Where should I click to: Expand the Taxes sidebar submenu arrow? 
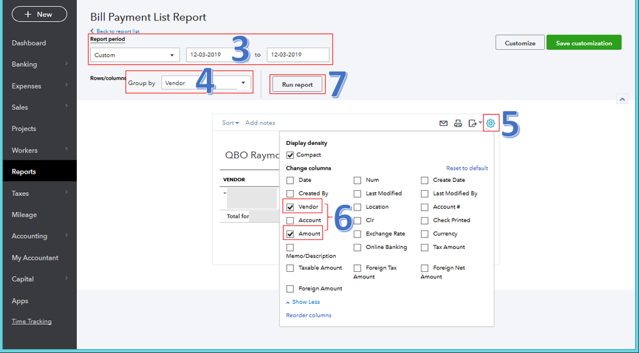67,193
